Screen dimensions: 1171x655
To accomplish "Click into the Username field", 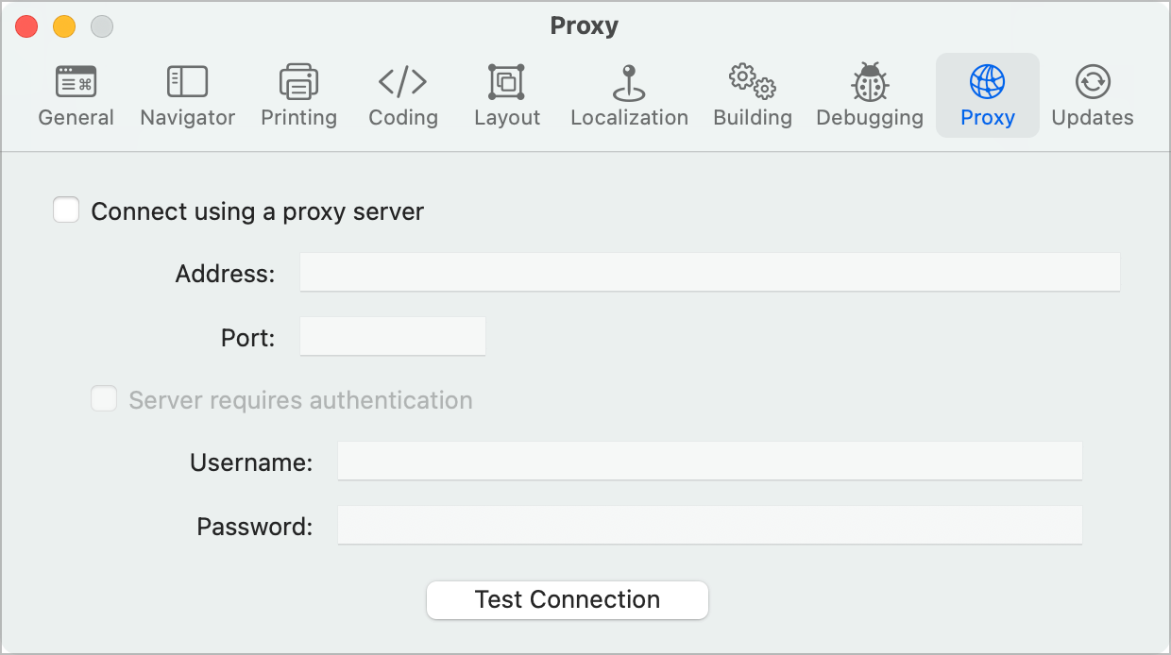I will click(709, 462).
